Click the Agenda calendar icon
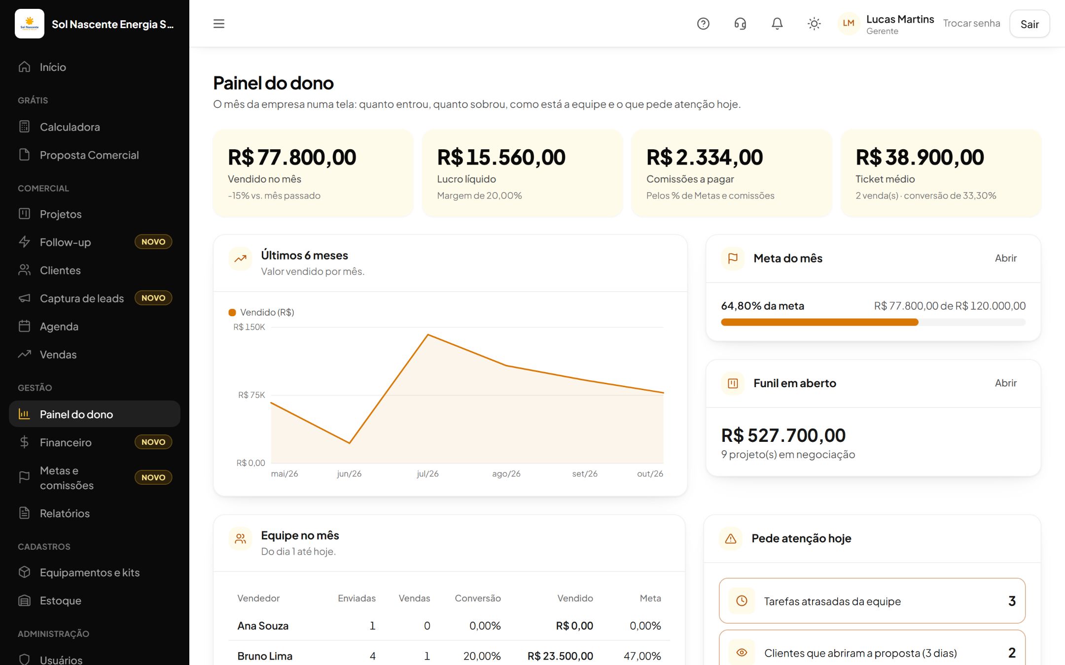 (24, 326)
